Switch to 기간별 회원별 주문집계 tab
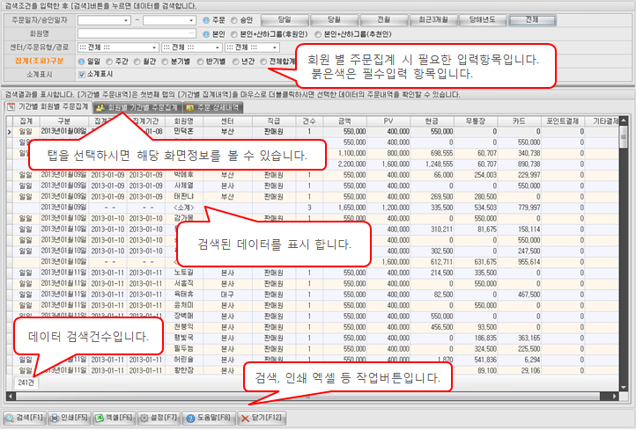Viewport: 636px width, 430px height. click(48, 107)
